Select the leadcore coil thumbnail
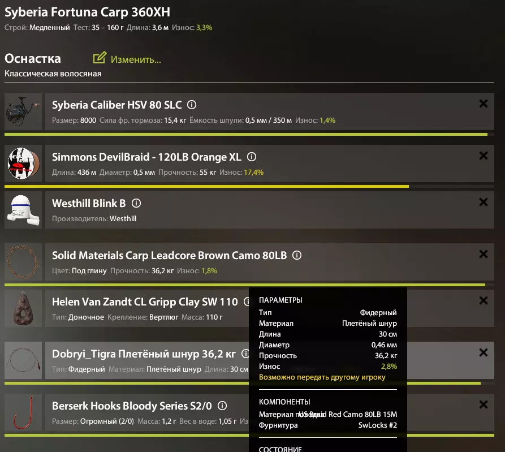Screen dimensions: 505x452 [23, 262]
